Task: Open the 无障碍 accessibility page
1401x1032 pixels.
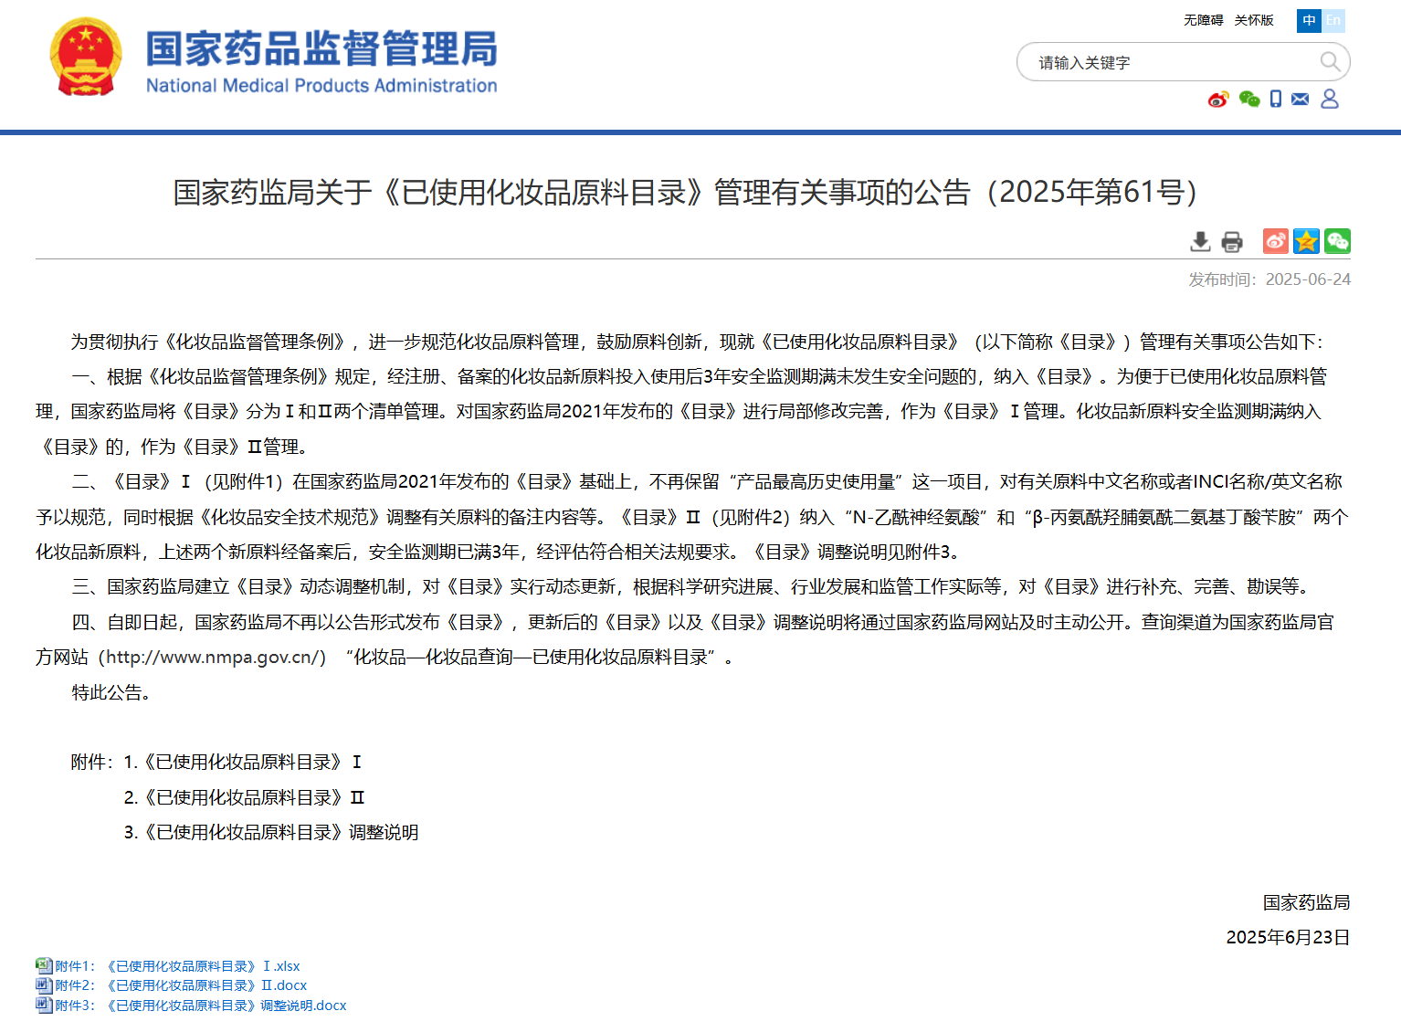Action: [1203, 20]
